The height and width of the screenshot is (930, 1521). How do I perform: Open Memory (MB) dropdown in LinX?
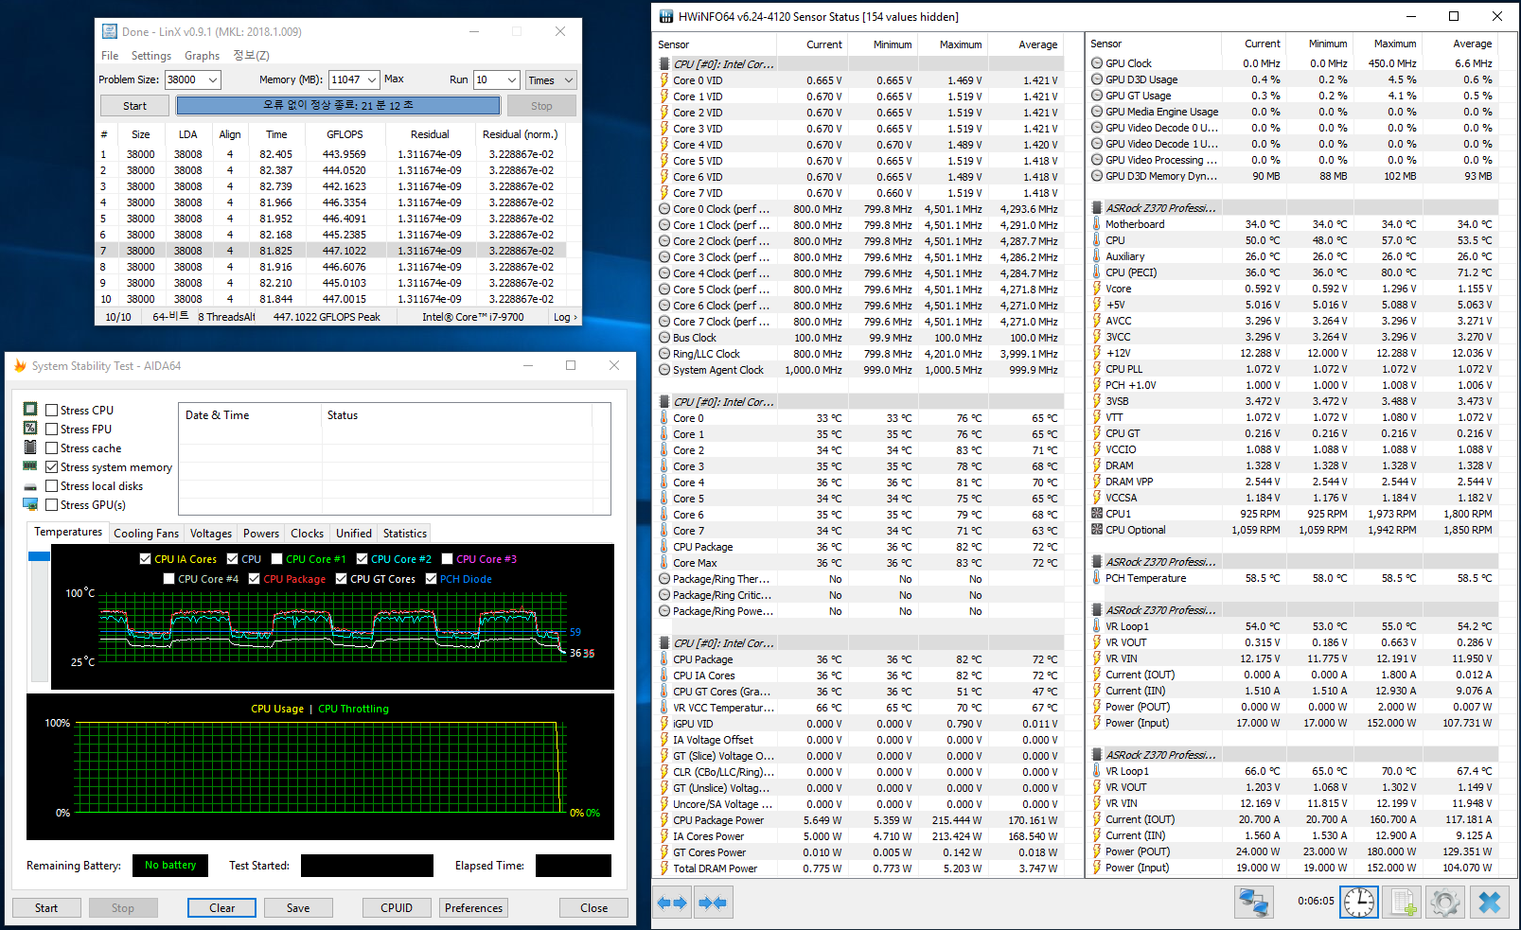click(372, 80)
